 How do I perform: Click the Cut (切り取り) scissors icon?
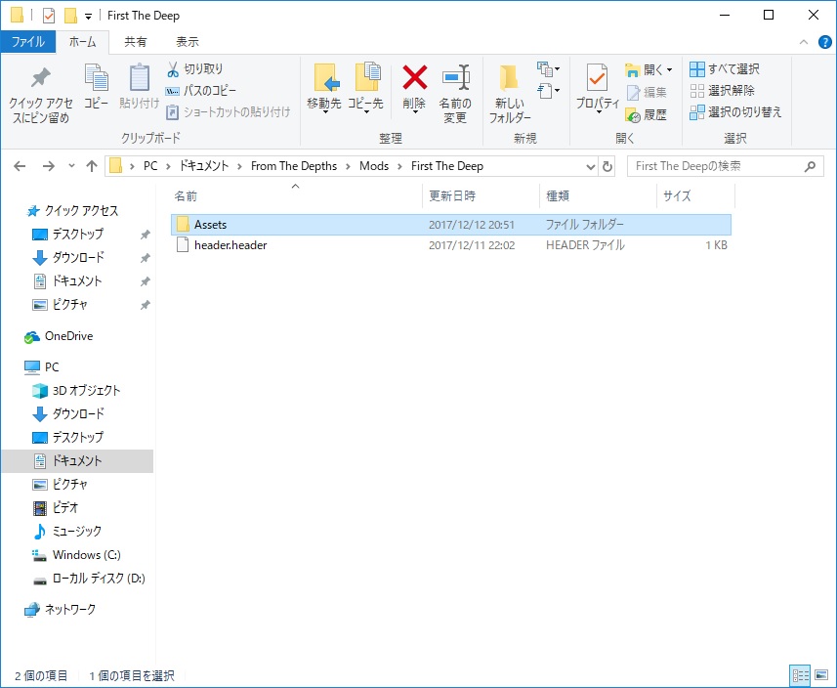173,69
